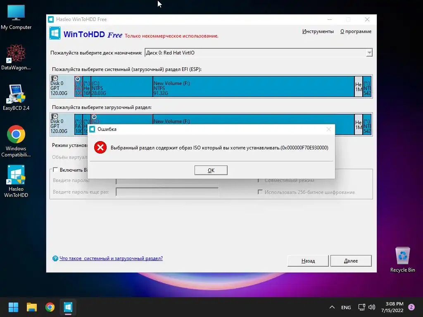The height and width of the screenshot is (317, 423).
Task: Toggle the 256-bit encryption checkbox
Action: coord(260,192)
